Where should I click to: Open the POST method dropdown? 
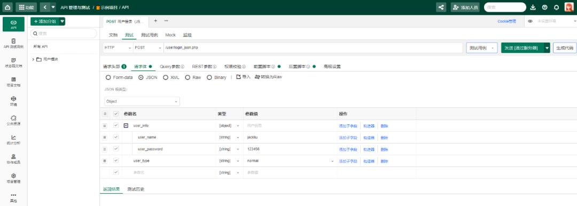[149, 48]
